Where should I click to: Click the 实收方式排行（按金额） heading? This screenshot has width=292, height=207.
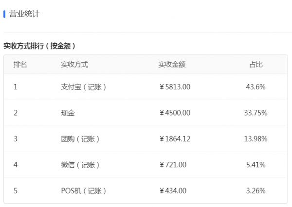point(39,46)
